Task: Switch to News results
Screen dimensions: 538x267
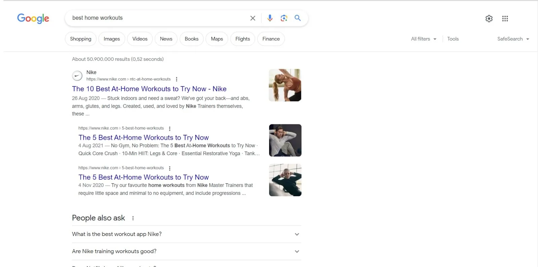Action: coord(166,39)
